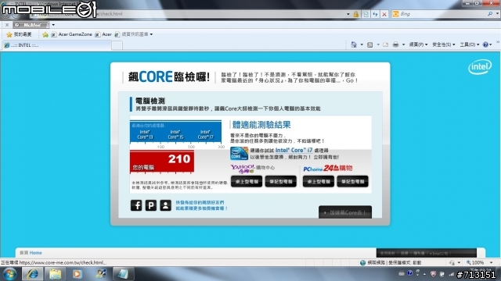
Task: Open the Acer favorites link
Action: tap(103, 34)
